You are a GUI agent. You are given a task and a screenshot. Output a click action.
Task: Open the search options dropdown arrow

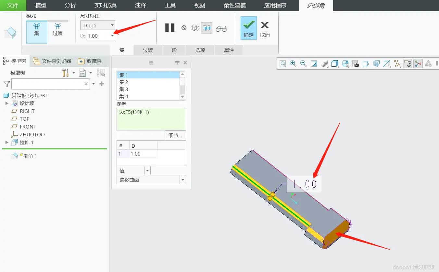(x=94, y=84)
